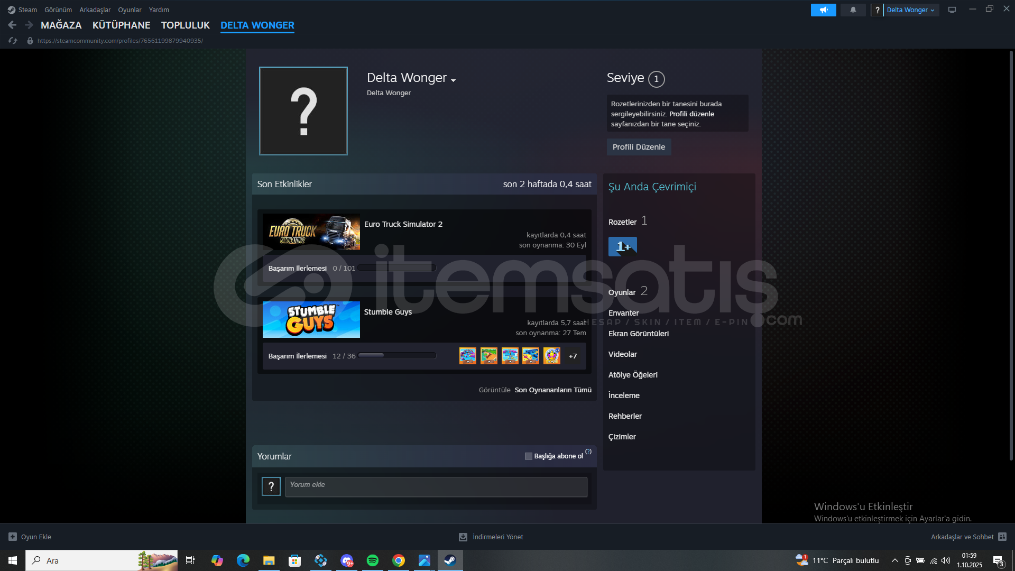Open the Son Oynananların Tümü link
This screenshot has width=1015, height=571.
[x=553, y=390]
